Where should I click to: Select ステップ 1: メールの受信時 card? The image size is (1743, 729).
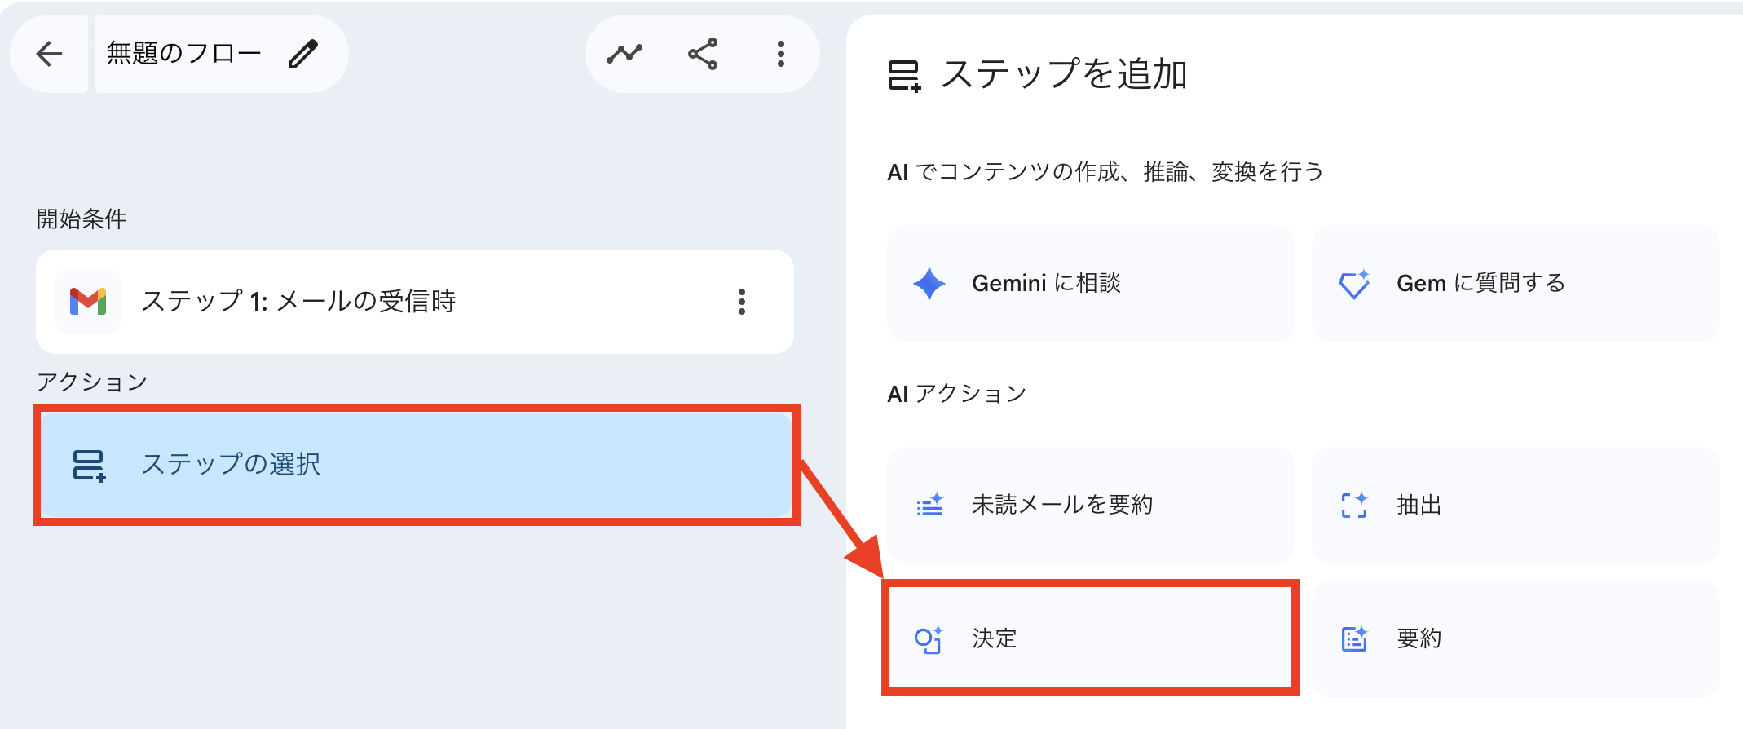(x=415, y=302)
